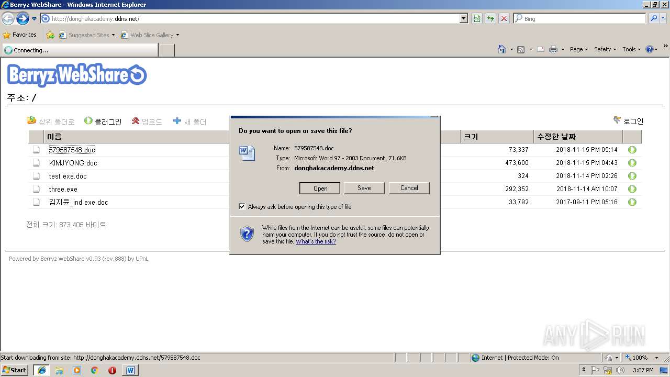Click Internet Explorer taskbar icon
This screenshot has height=377, width=670.
pos(42,370)
